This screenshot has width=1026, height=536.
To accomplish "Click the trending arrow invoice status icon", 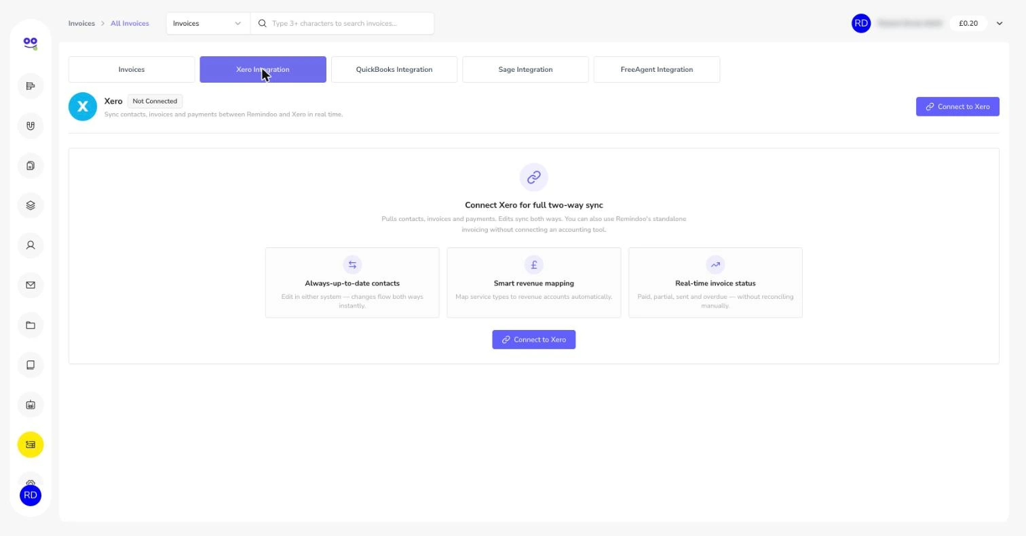I will 715,265.
